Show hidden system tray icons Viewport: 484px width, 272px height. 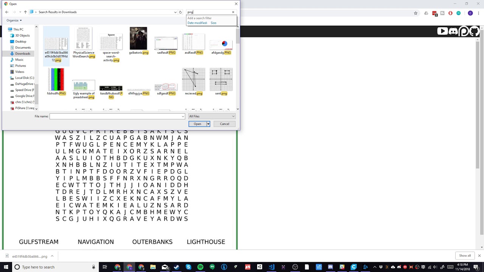(x=375, y=267)
